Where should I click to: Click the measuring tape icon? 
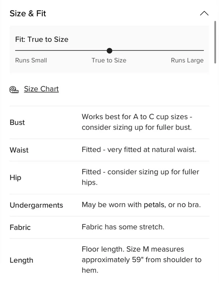[14, 89]
